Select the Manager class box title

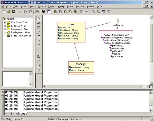pyautogui.click(x=81, y=64)
